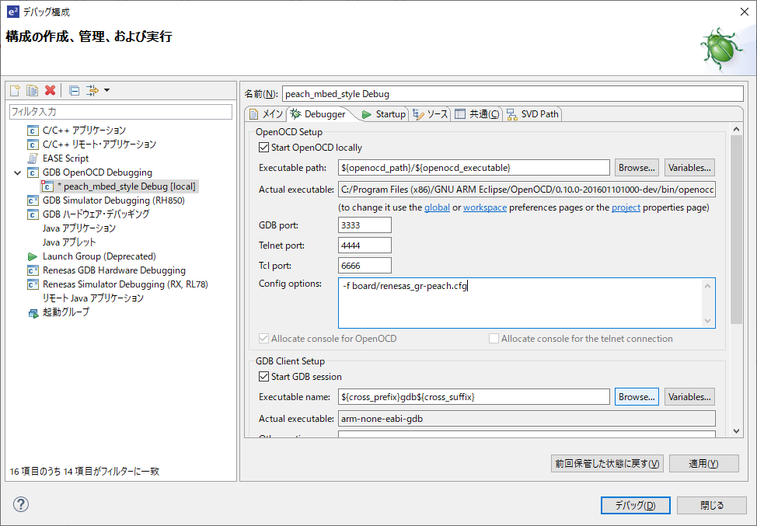Toggle Allocate console for telnet connection
This screenshot has height=526, width=757.
point(494,339)
